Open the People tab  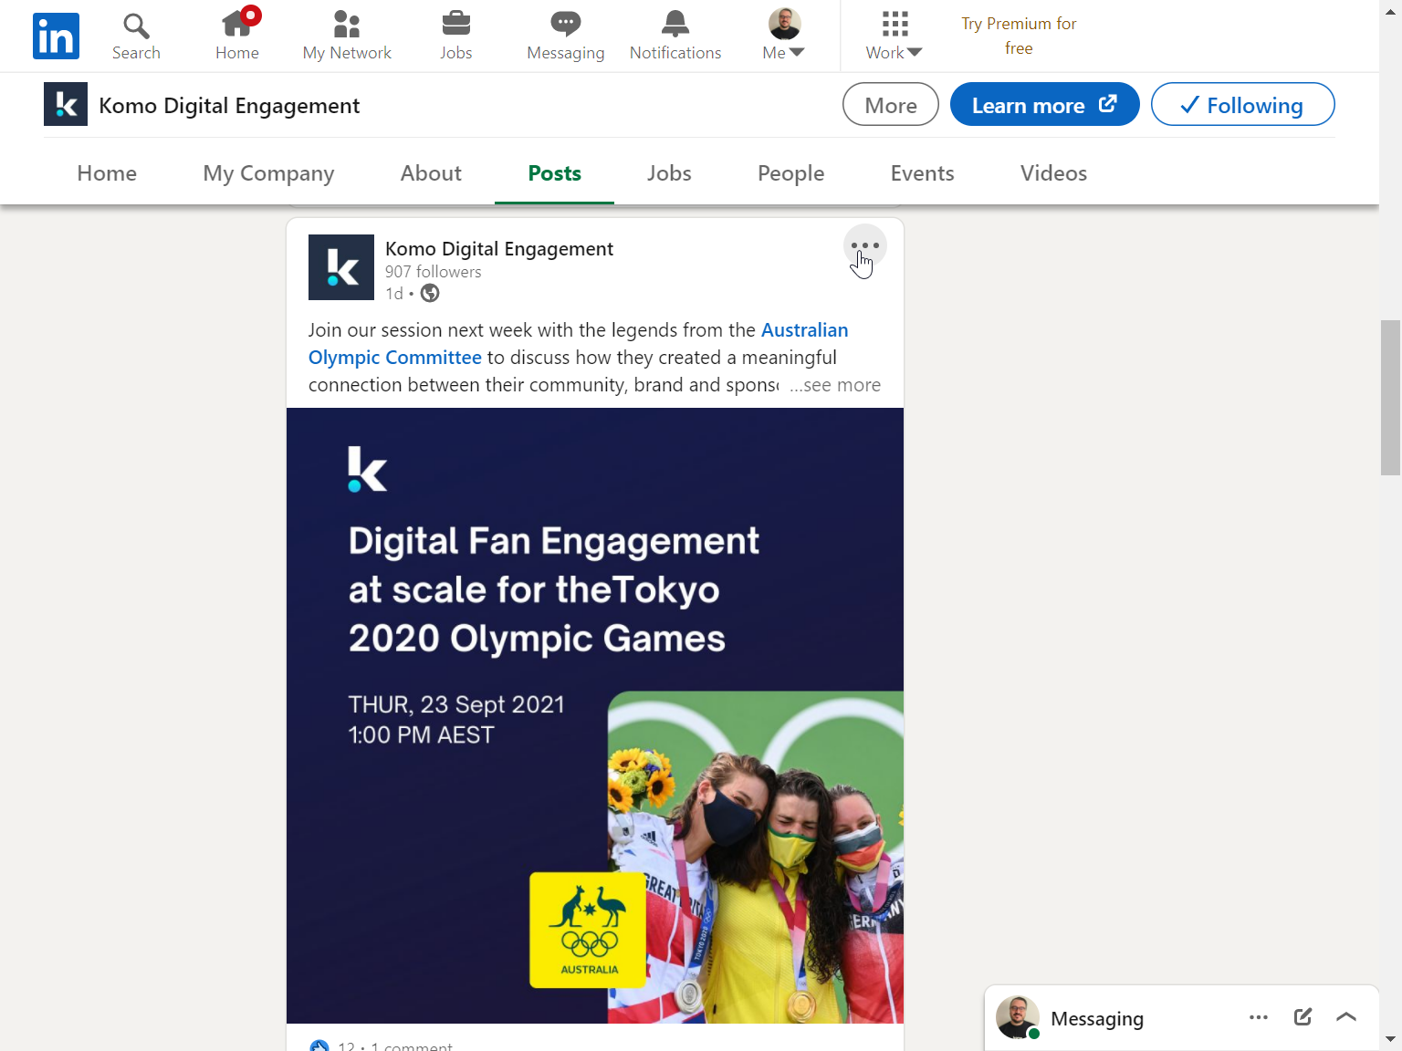pyautogui.click(x=790, y=173)
